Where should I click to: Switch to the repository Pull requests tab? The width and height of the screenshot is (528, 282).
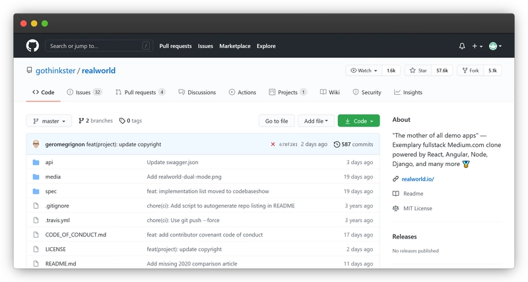point(140,92)
